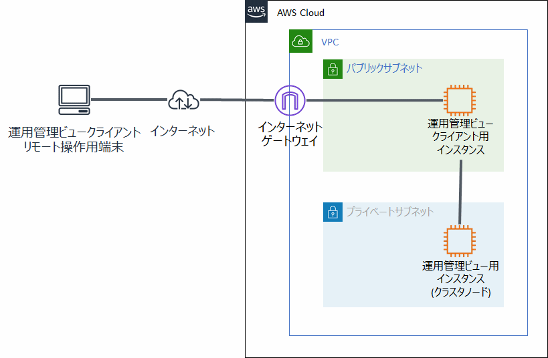Select the instance icon in the private subnet

[460, 242]
